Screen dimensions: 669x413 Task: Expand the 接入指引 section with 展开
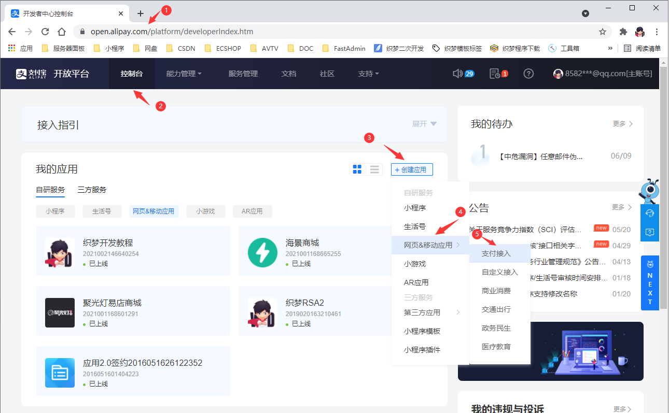point(424,124)
